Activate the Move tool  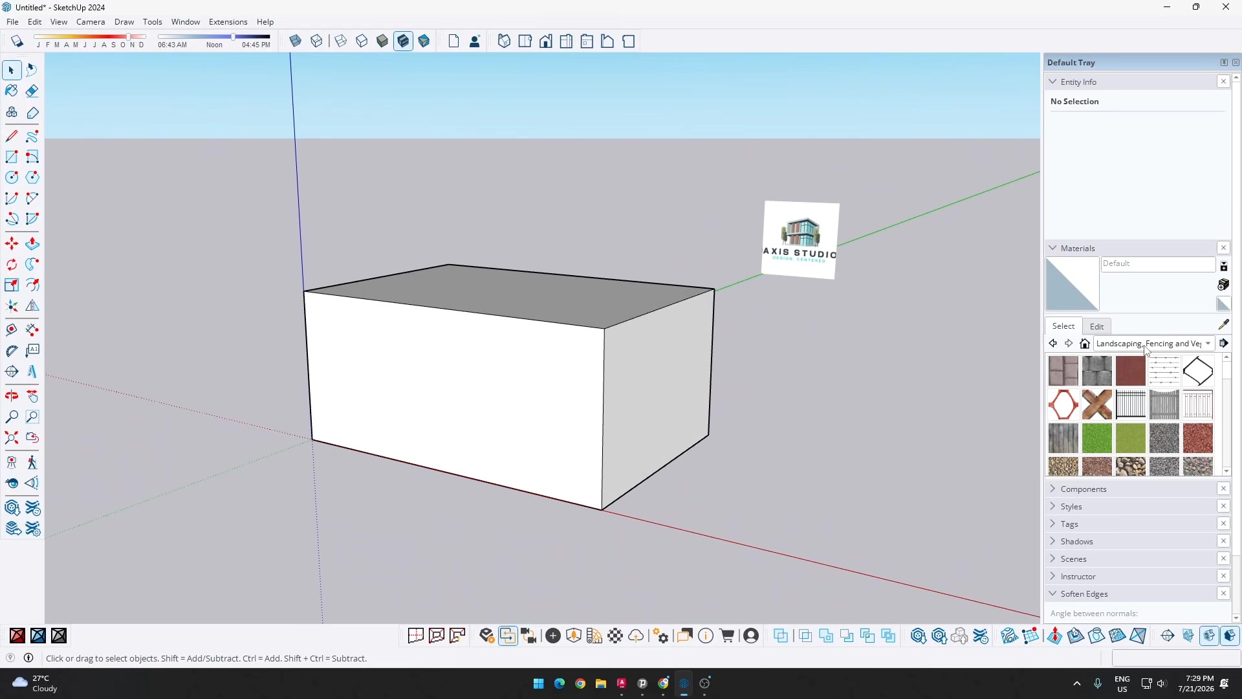[12, 244]
